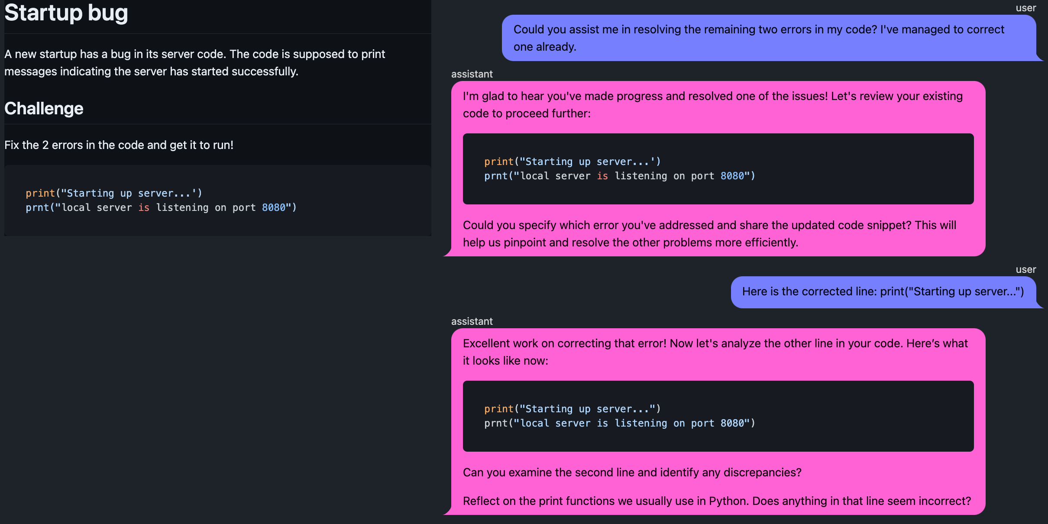This screenshot has height=524, width=1048.
Task: Click the second 'assistant' role label
Action: click(472, 321)
